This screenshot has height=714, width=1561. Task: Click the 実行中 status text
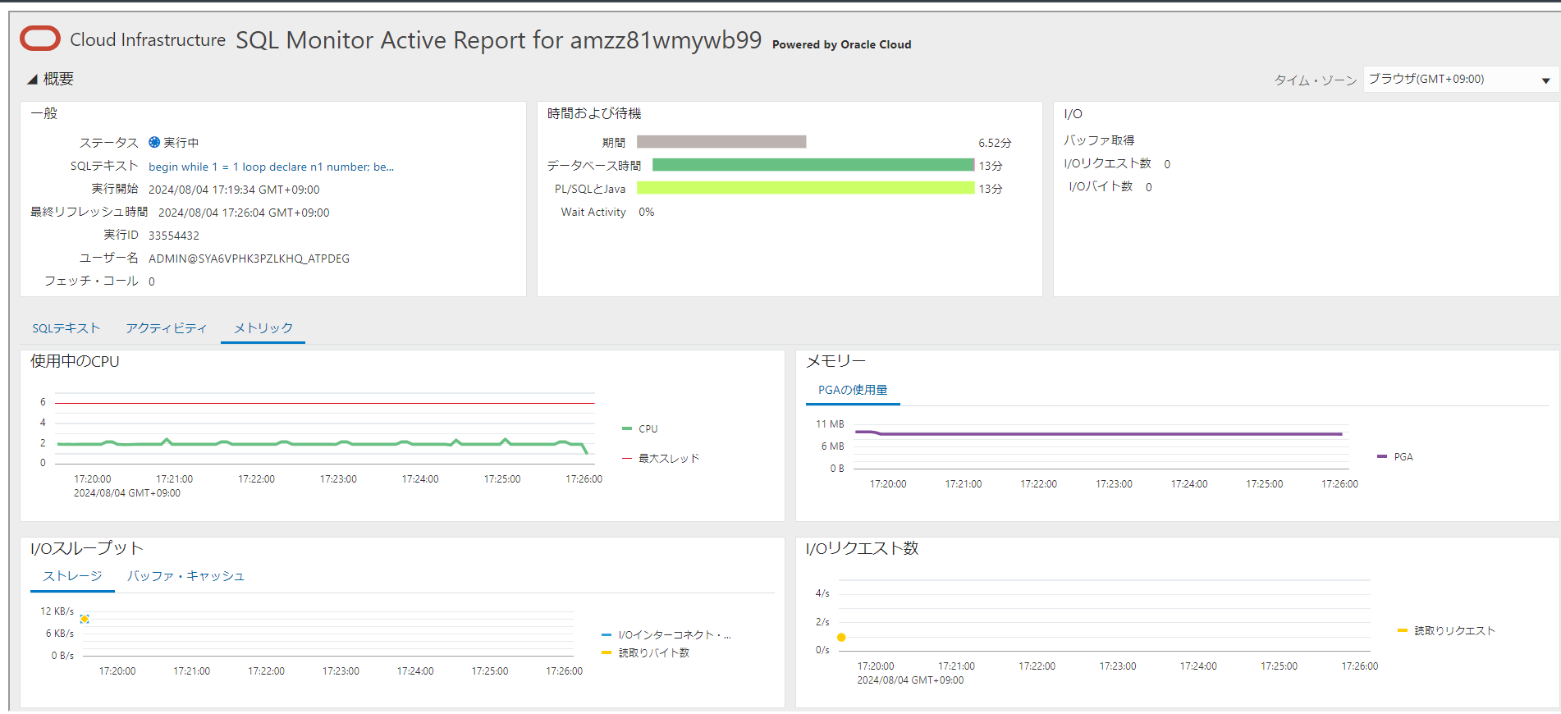pyautogui.click(x=181, y=143)
